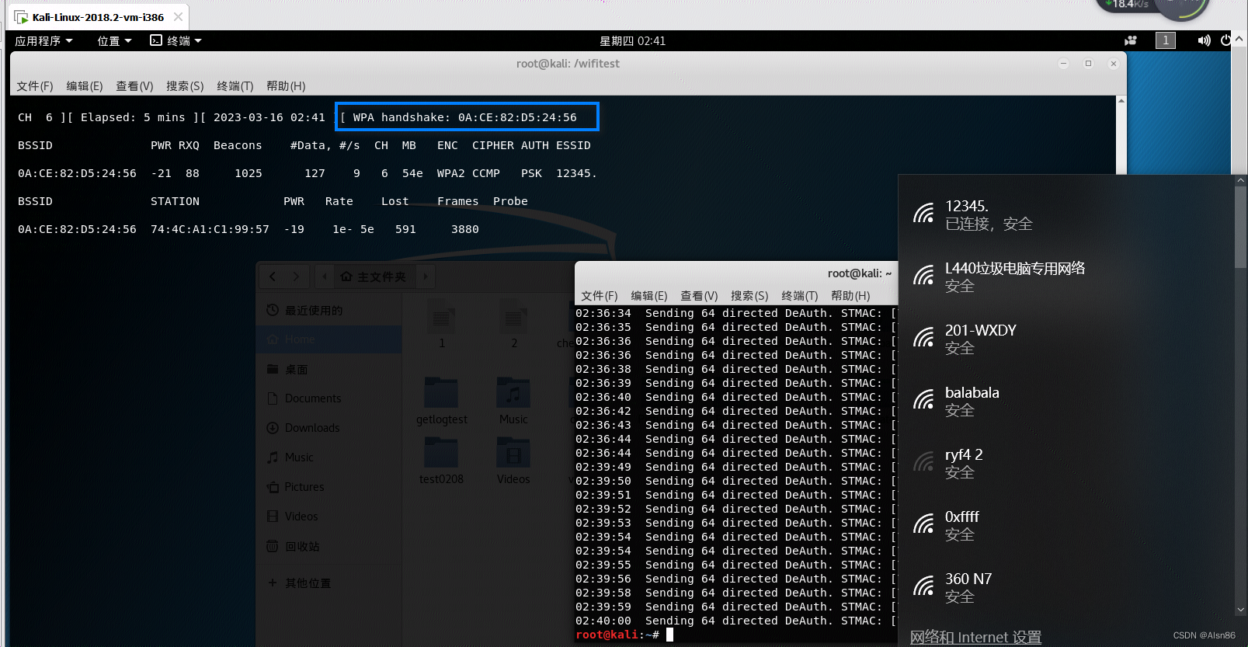Close the Kali-Linux VM tab
1248x647 pixels.
tap(179, 16)
